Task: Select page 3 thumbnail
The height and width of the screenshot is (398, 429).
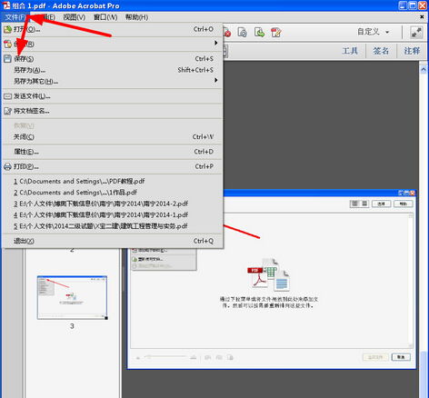Action: point(72,297)
